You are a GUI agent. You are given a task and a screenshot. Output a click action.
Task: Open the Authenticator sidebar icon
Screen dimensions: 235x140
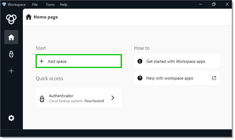pos(11,54)
